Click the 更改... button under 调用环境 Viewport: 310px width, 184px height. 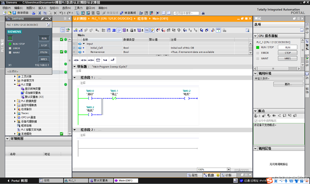tap(288, 84)
